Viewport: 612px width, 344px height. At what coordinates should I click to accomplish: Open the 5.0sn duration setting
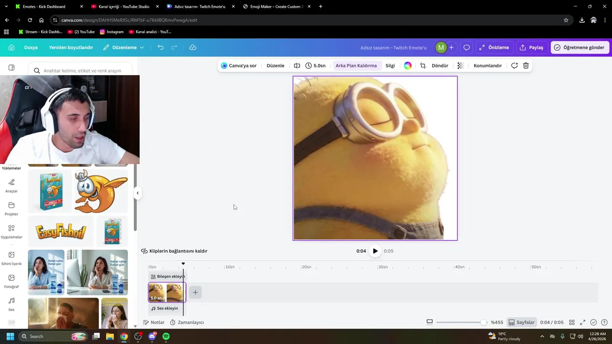[316, 65]
